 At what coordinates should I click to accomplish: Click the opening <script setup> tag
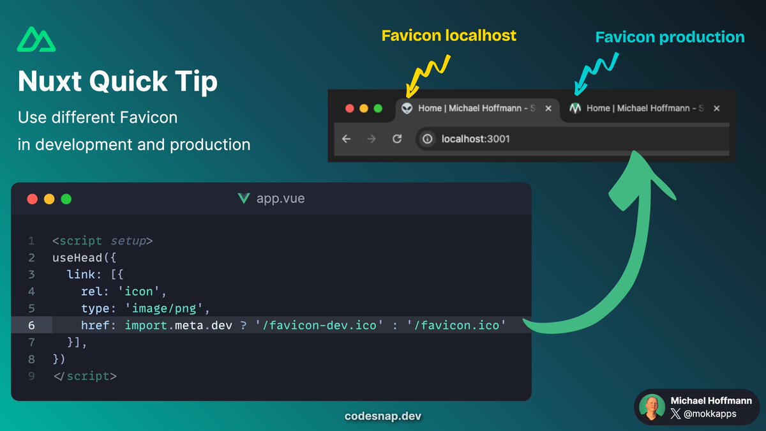(103, 241)
